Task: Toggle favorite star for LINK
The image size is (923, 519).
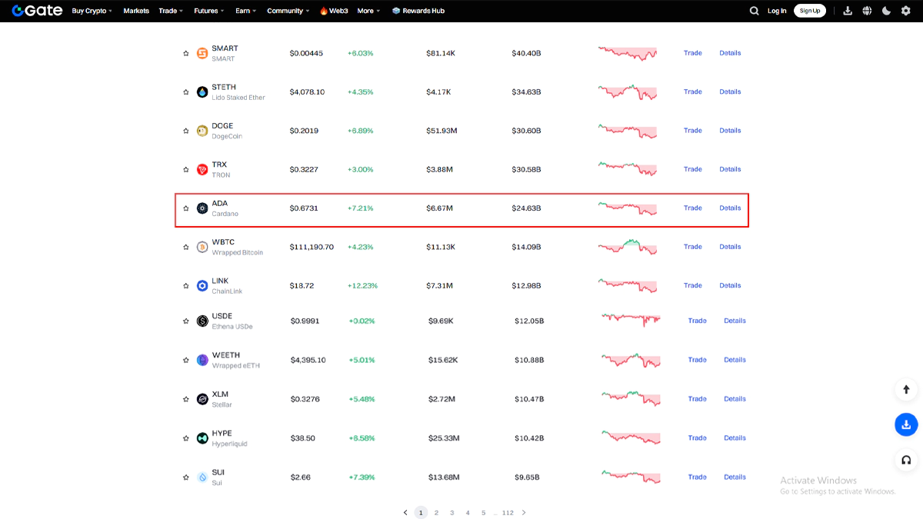Action: pos(185,286)
